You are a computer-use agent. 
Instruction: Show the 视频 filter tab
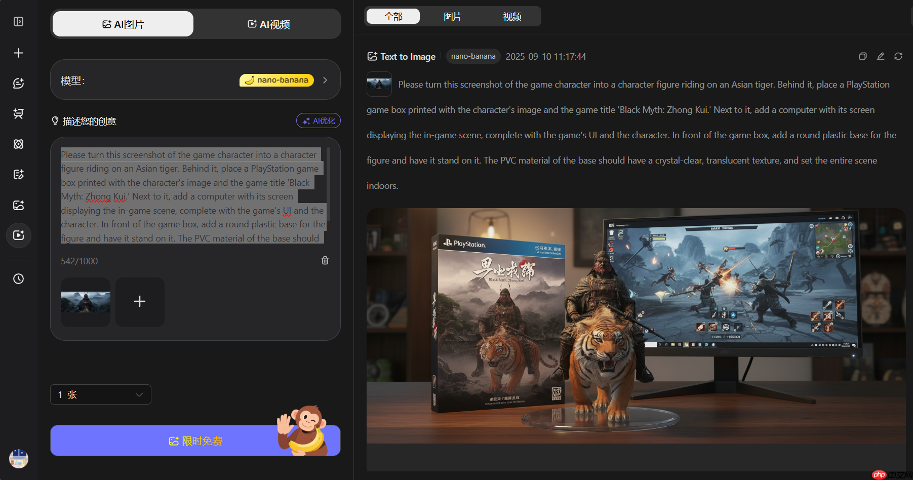tap(512, 17)
